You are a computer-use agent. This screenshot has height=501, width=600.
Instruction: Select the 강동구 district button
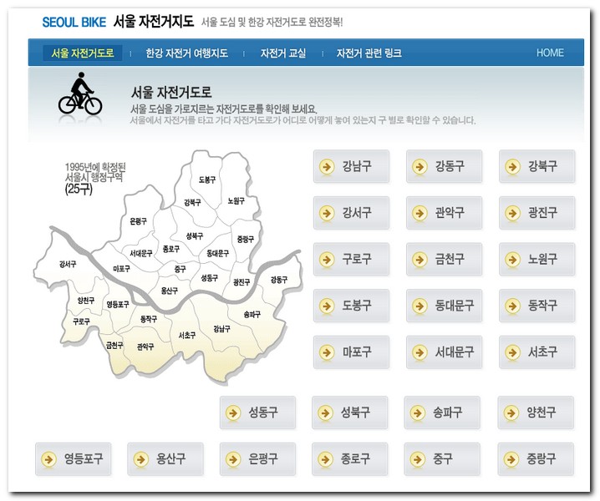(444, 166)
